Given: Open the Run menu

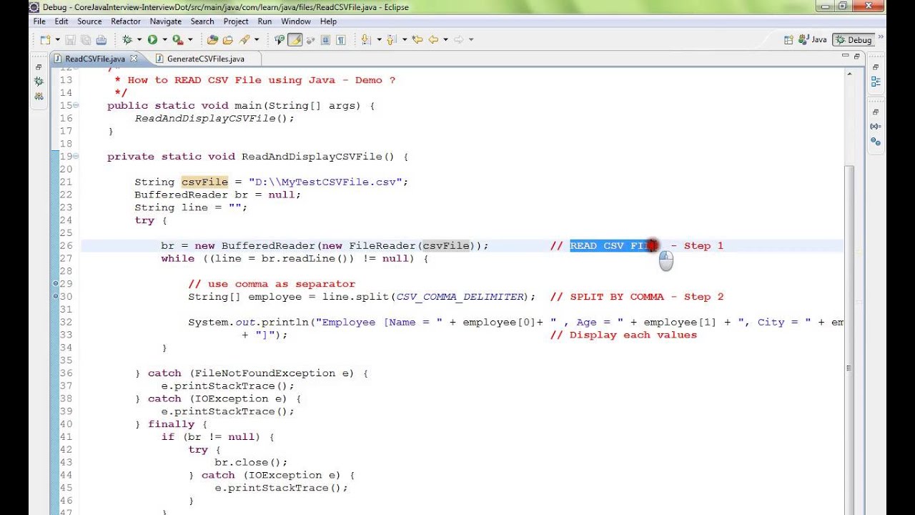Looking at the screenshot, I should pyautogui.click(x=264, y=21).
